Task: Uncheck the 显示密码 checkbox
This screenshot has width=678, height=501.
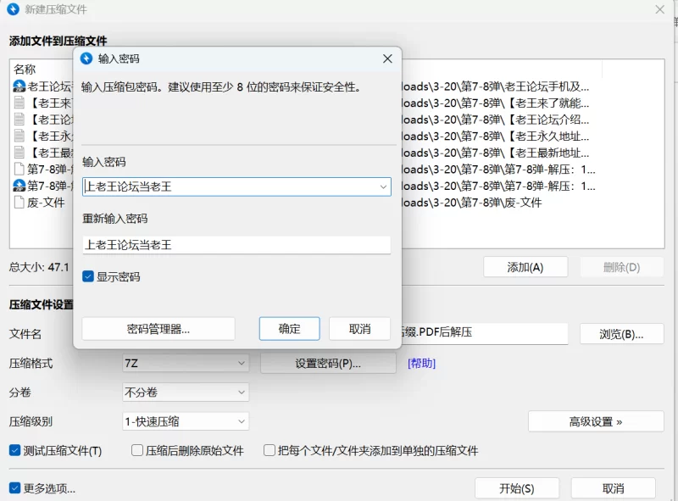Action: coord(88,276)
